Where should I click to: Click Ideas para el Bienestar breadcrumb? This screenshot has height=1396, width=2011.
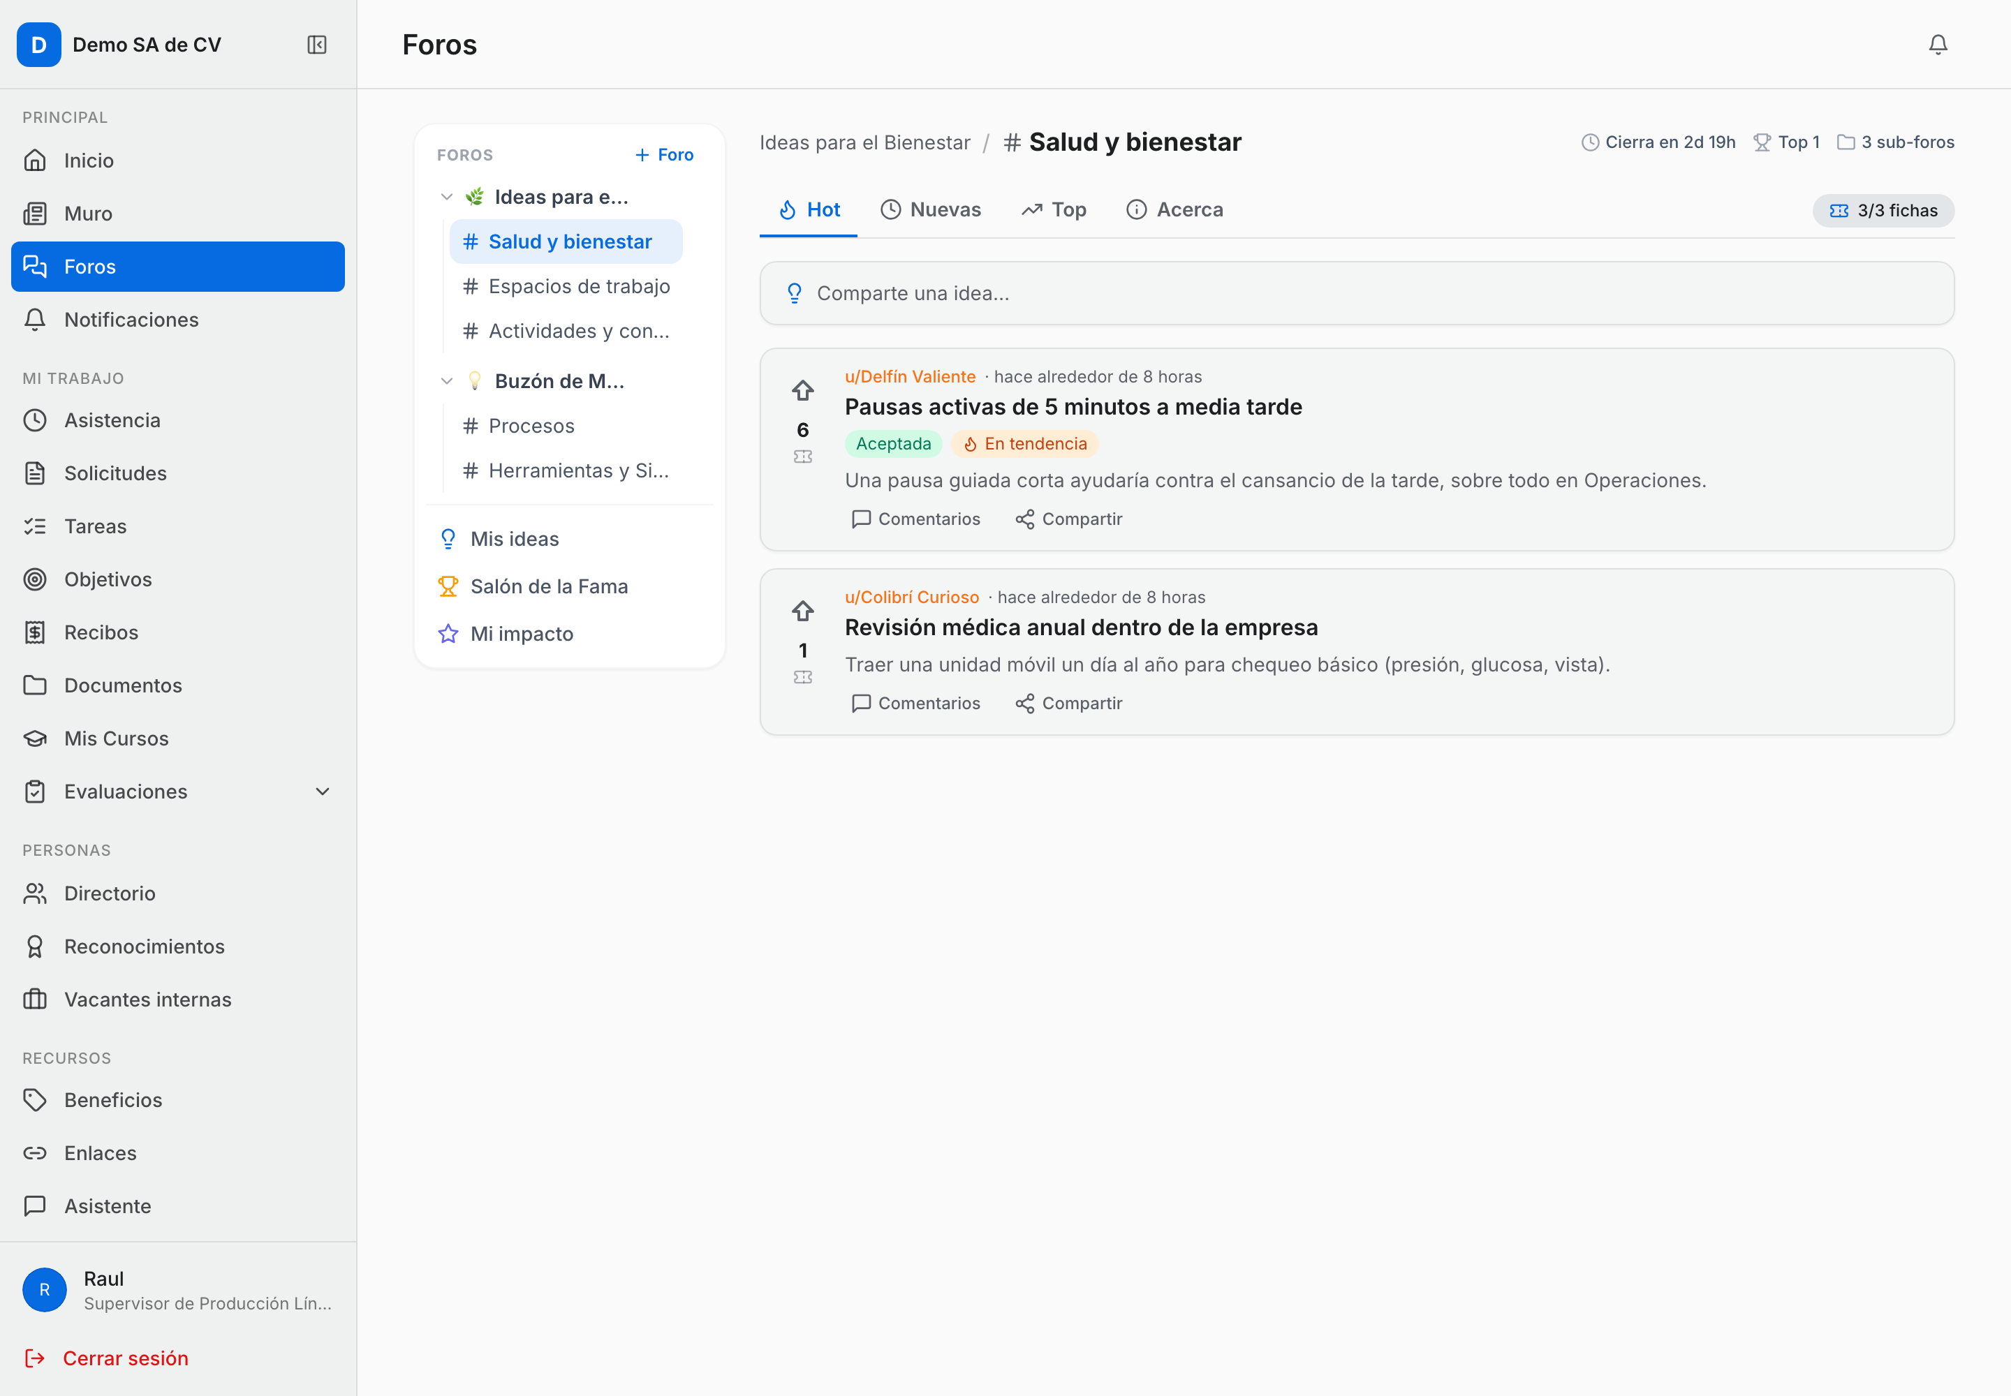pos(864,142)
